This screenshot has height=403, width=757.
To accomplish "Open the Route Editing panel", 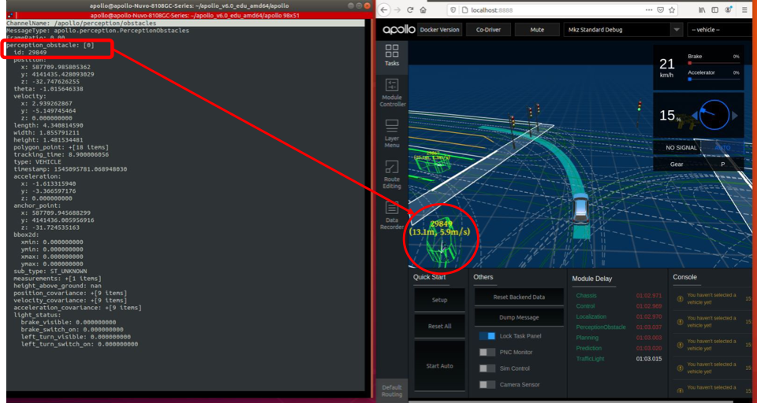I will coord(392,175).
